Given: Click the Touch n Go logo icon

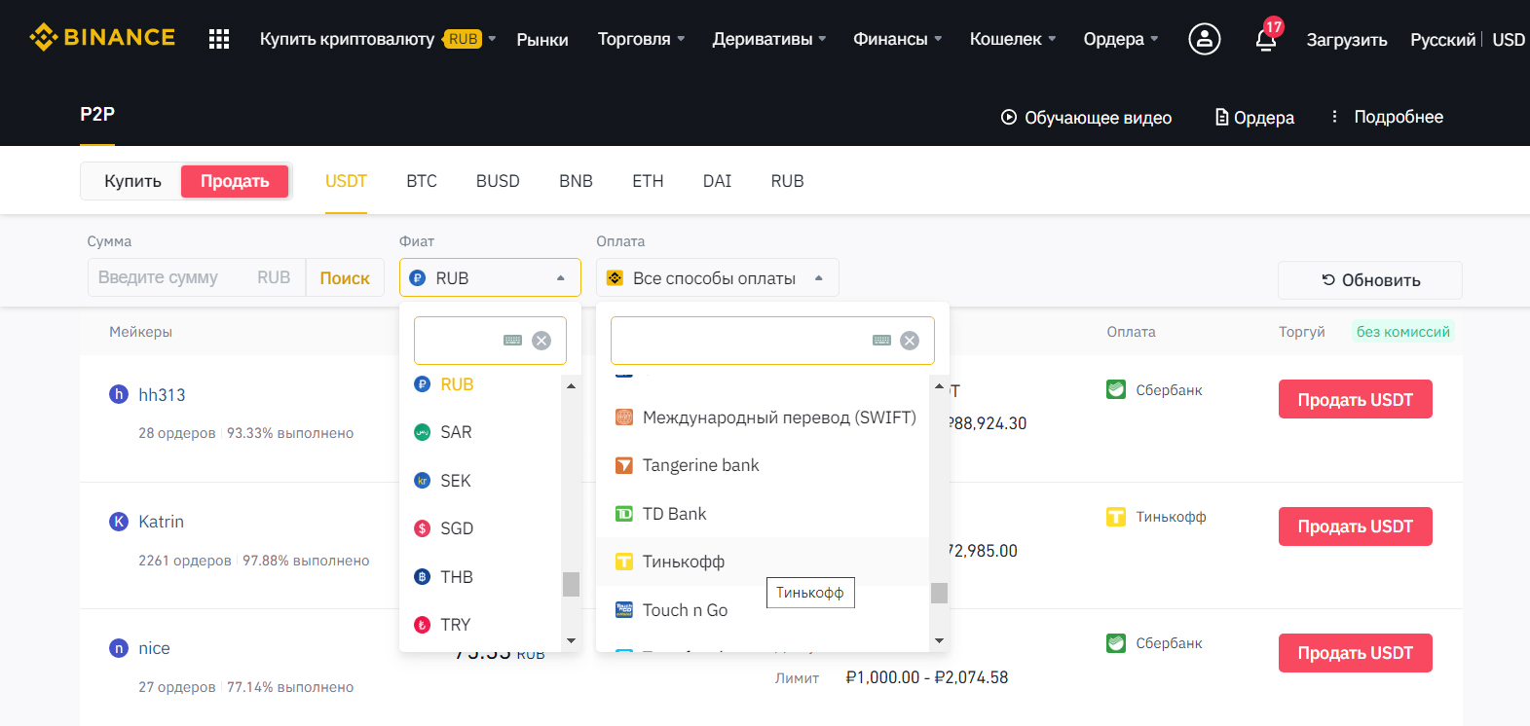Looking at the screenshot, I should [624, 610].
